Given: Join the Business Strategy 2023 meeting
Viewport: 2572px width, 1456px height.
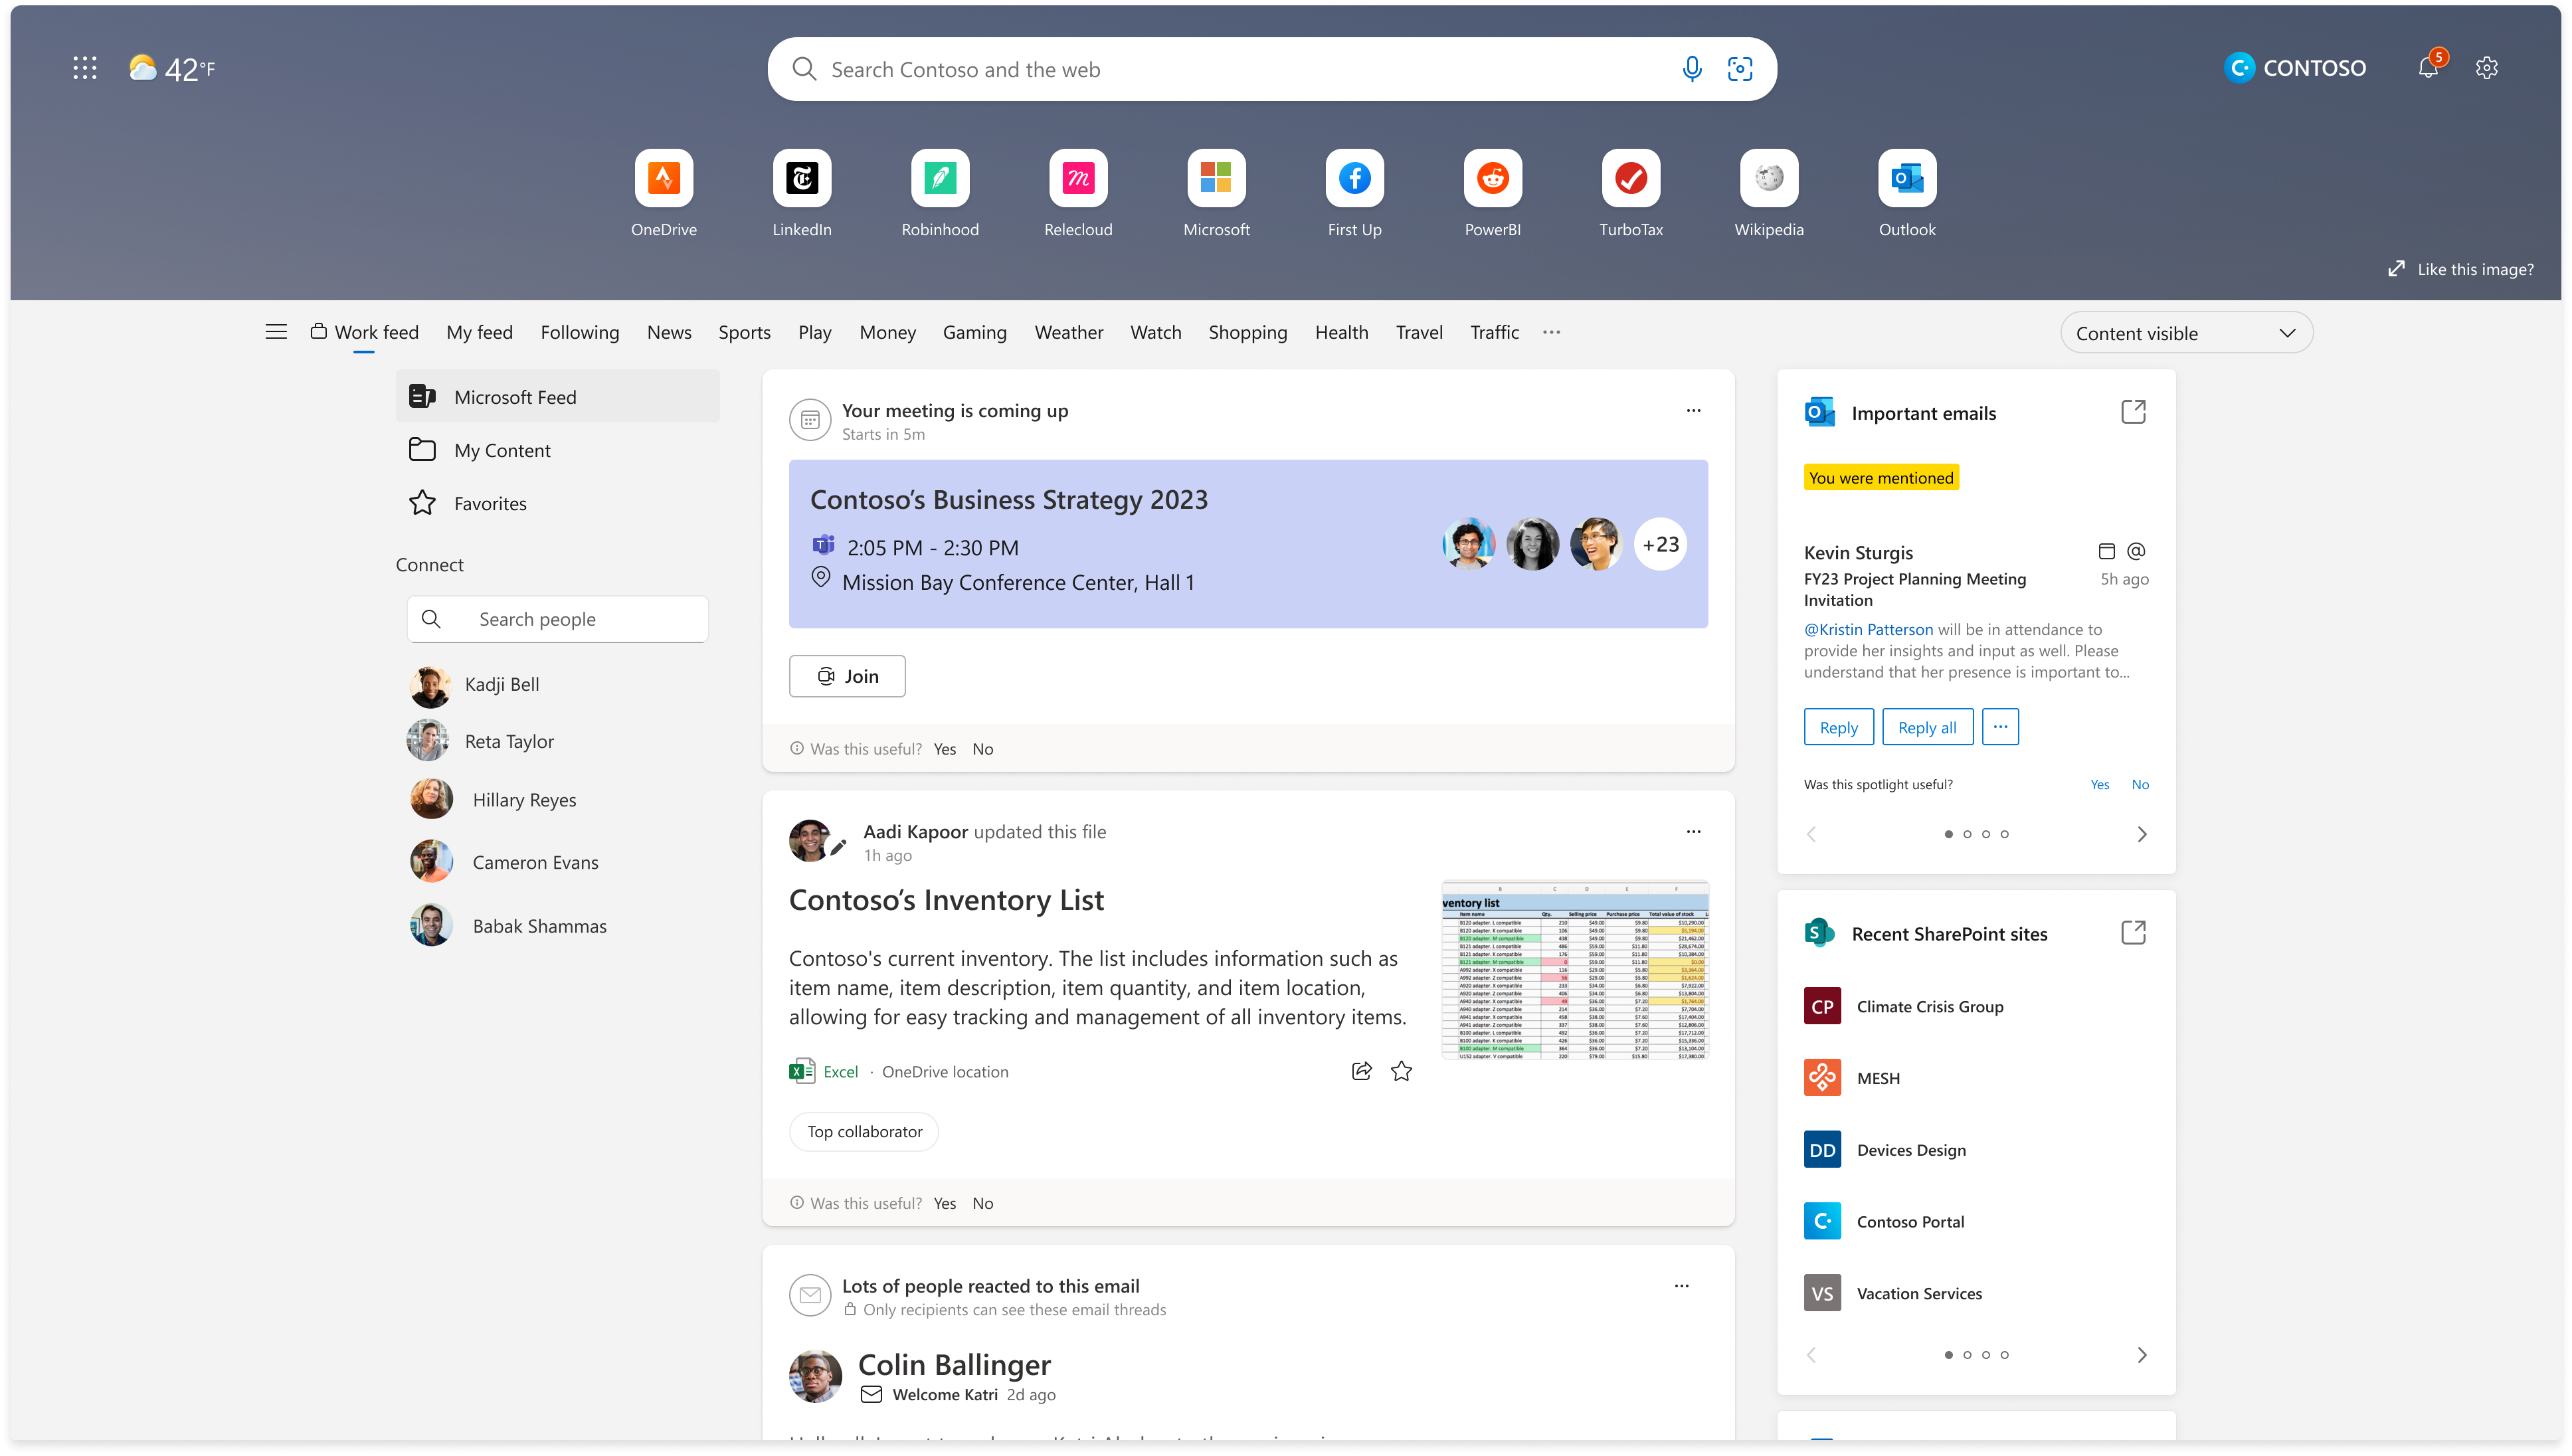Looking at the screenshot, I should [x=847, y=676].
